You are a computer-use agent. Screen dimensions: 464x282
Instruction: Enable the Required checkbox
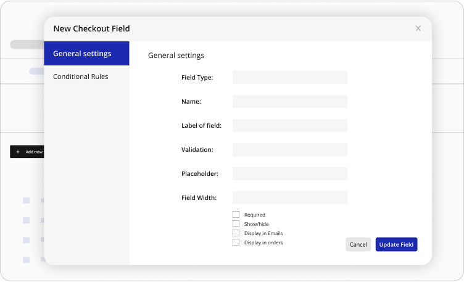236,215
